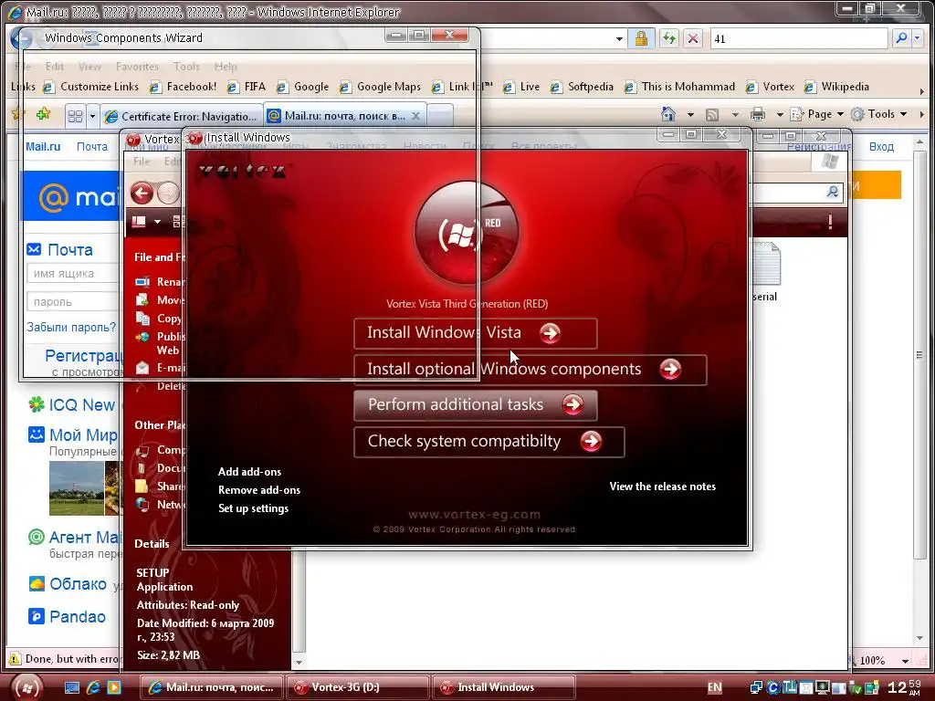Click the red Vortex RED Windows orb

(467, 233)
